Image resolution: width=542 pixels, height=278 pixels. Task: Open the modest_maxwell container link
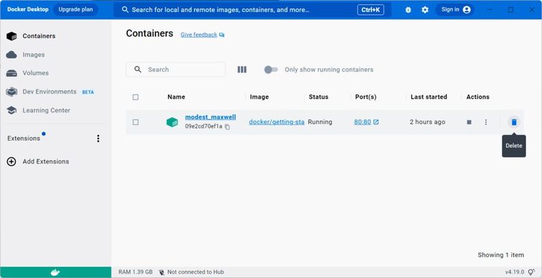(x=210, y=117)
